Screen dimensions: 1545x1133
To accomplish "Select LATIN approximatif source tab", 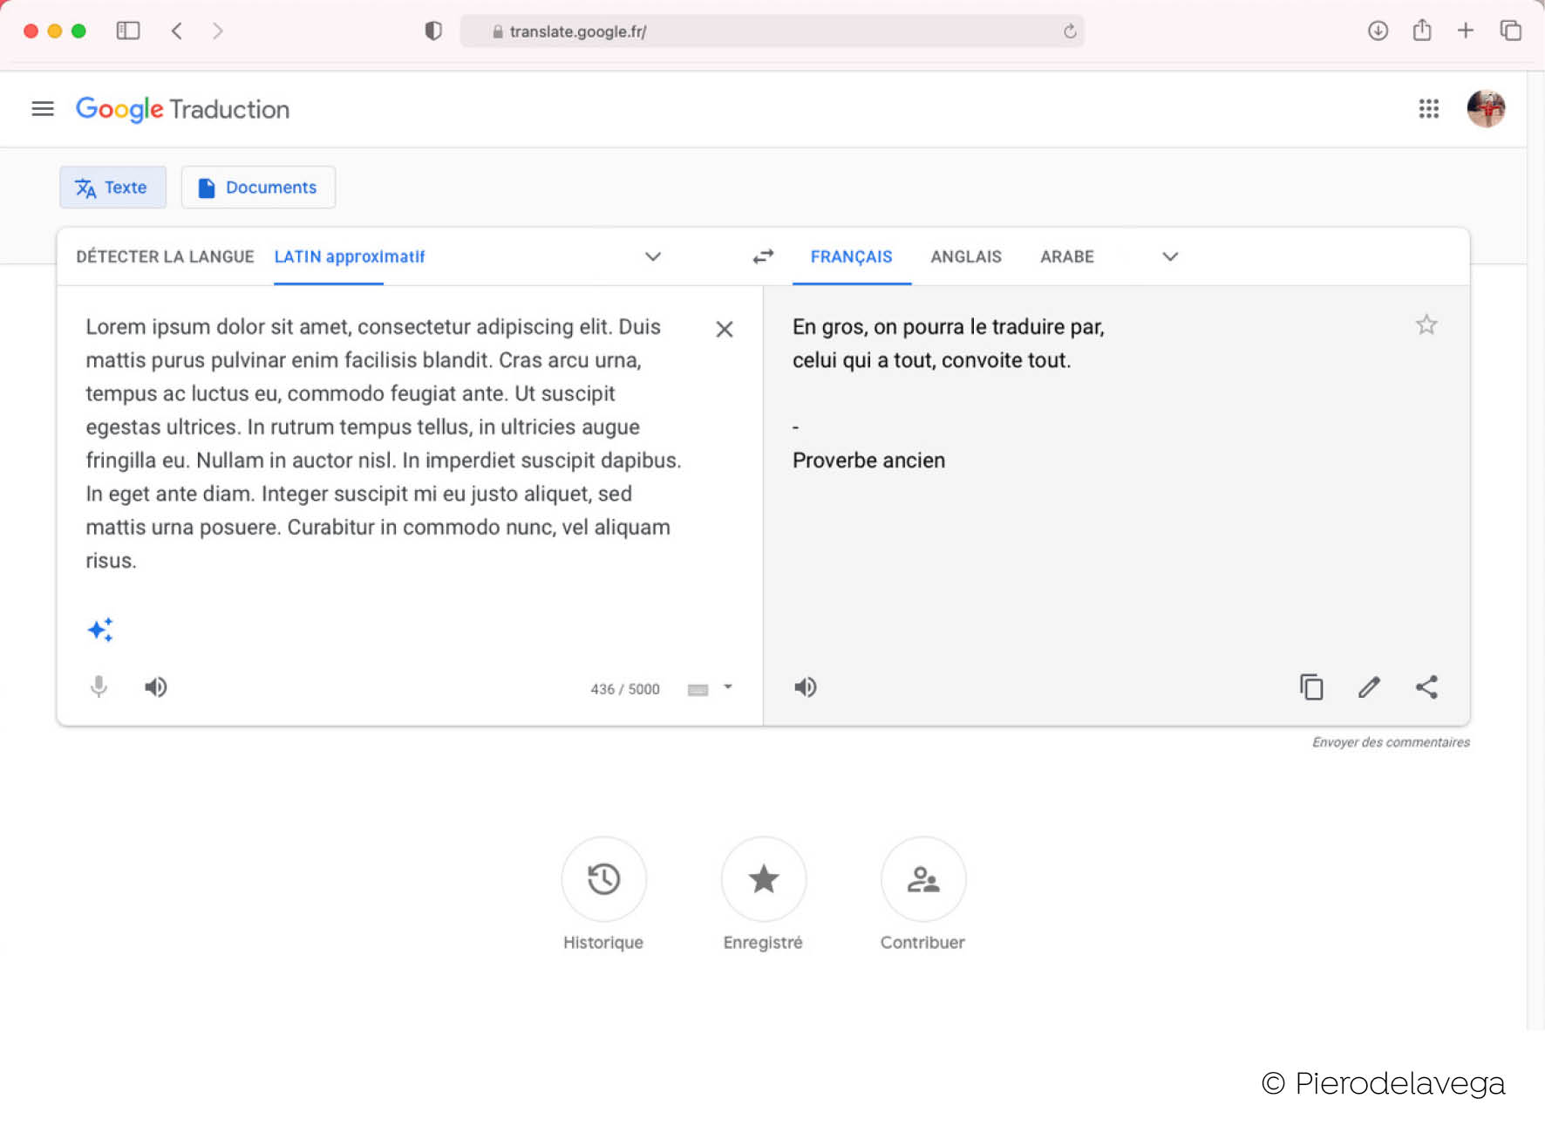I will [x=350, y=256].
